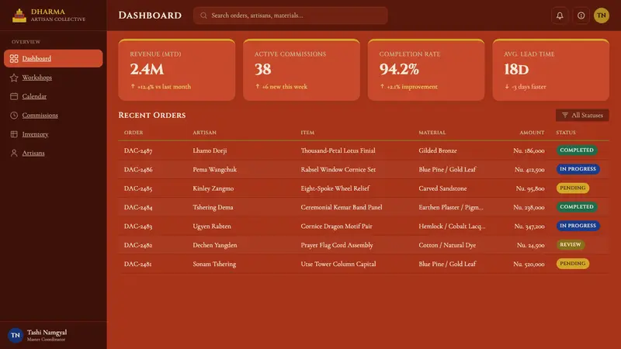The width and height of the screenshot is (621, 349).
Task: Click the Artisans person icon
Action: pyautogui.click(x=14, y=153)
